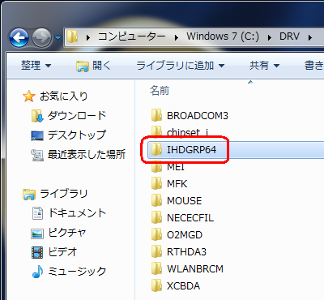Expand arrow after DRV in breadcrumb
The image size is (324, 300).
(x=310, y=37)
